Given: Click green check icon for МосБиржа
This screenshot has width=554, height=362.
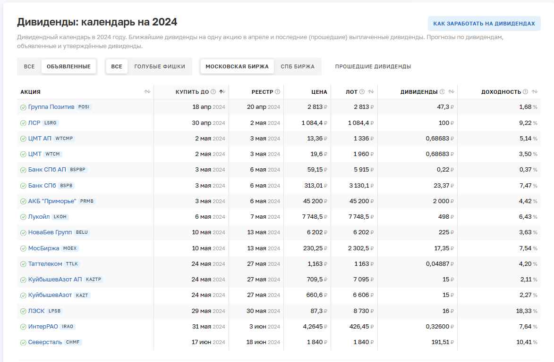Looking at the screenshot, I should click(x=23, y=248).
